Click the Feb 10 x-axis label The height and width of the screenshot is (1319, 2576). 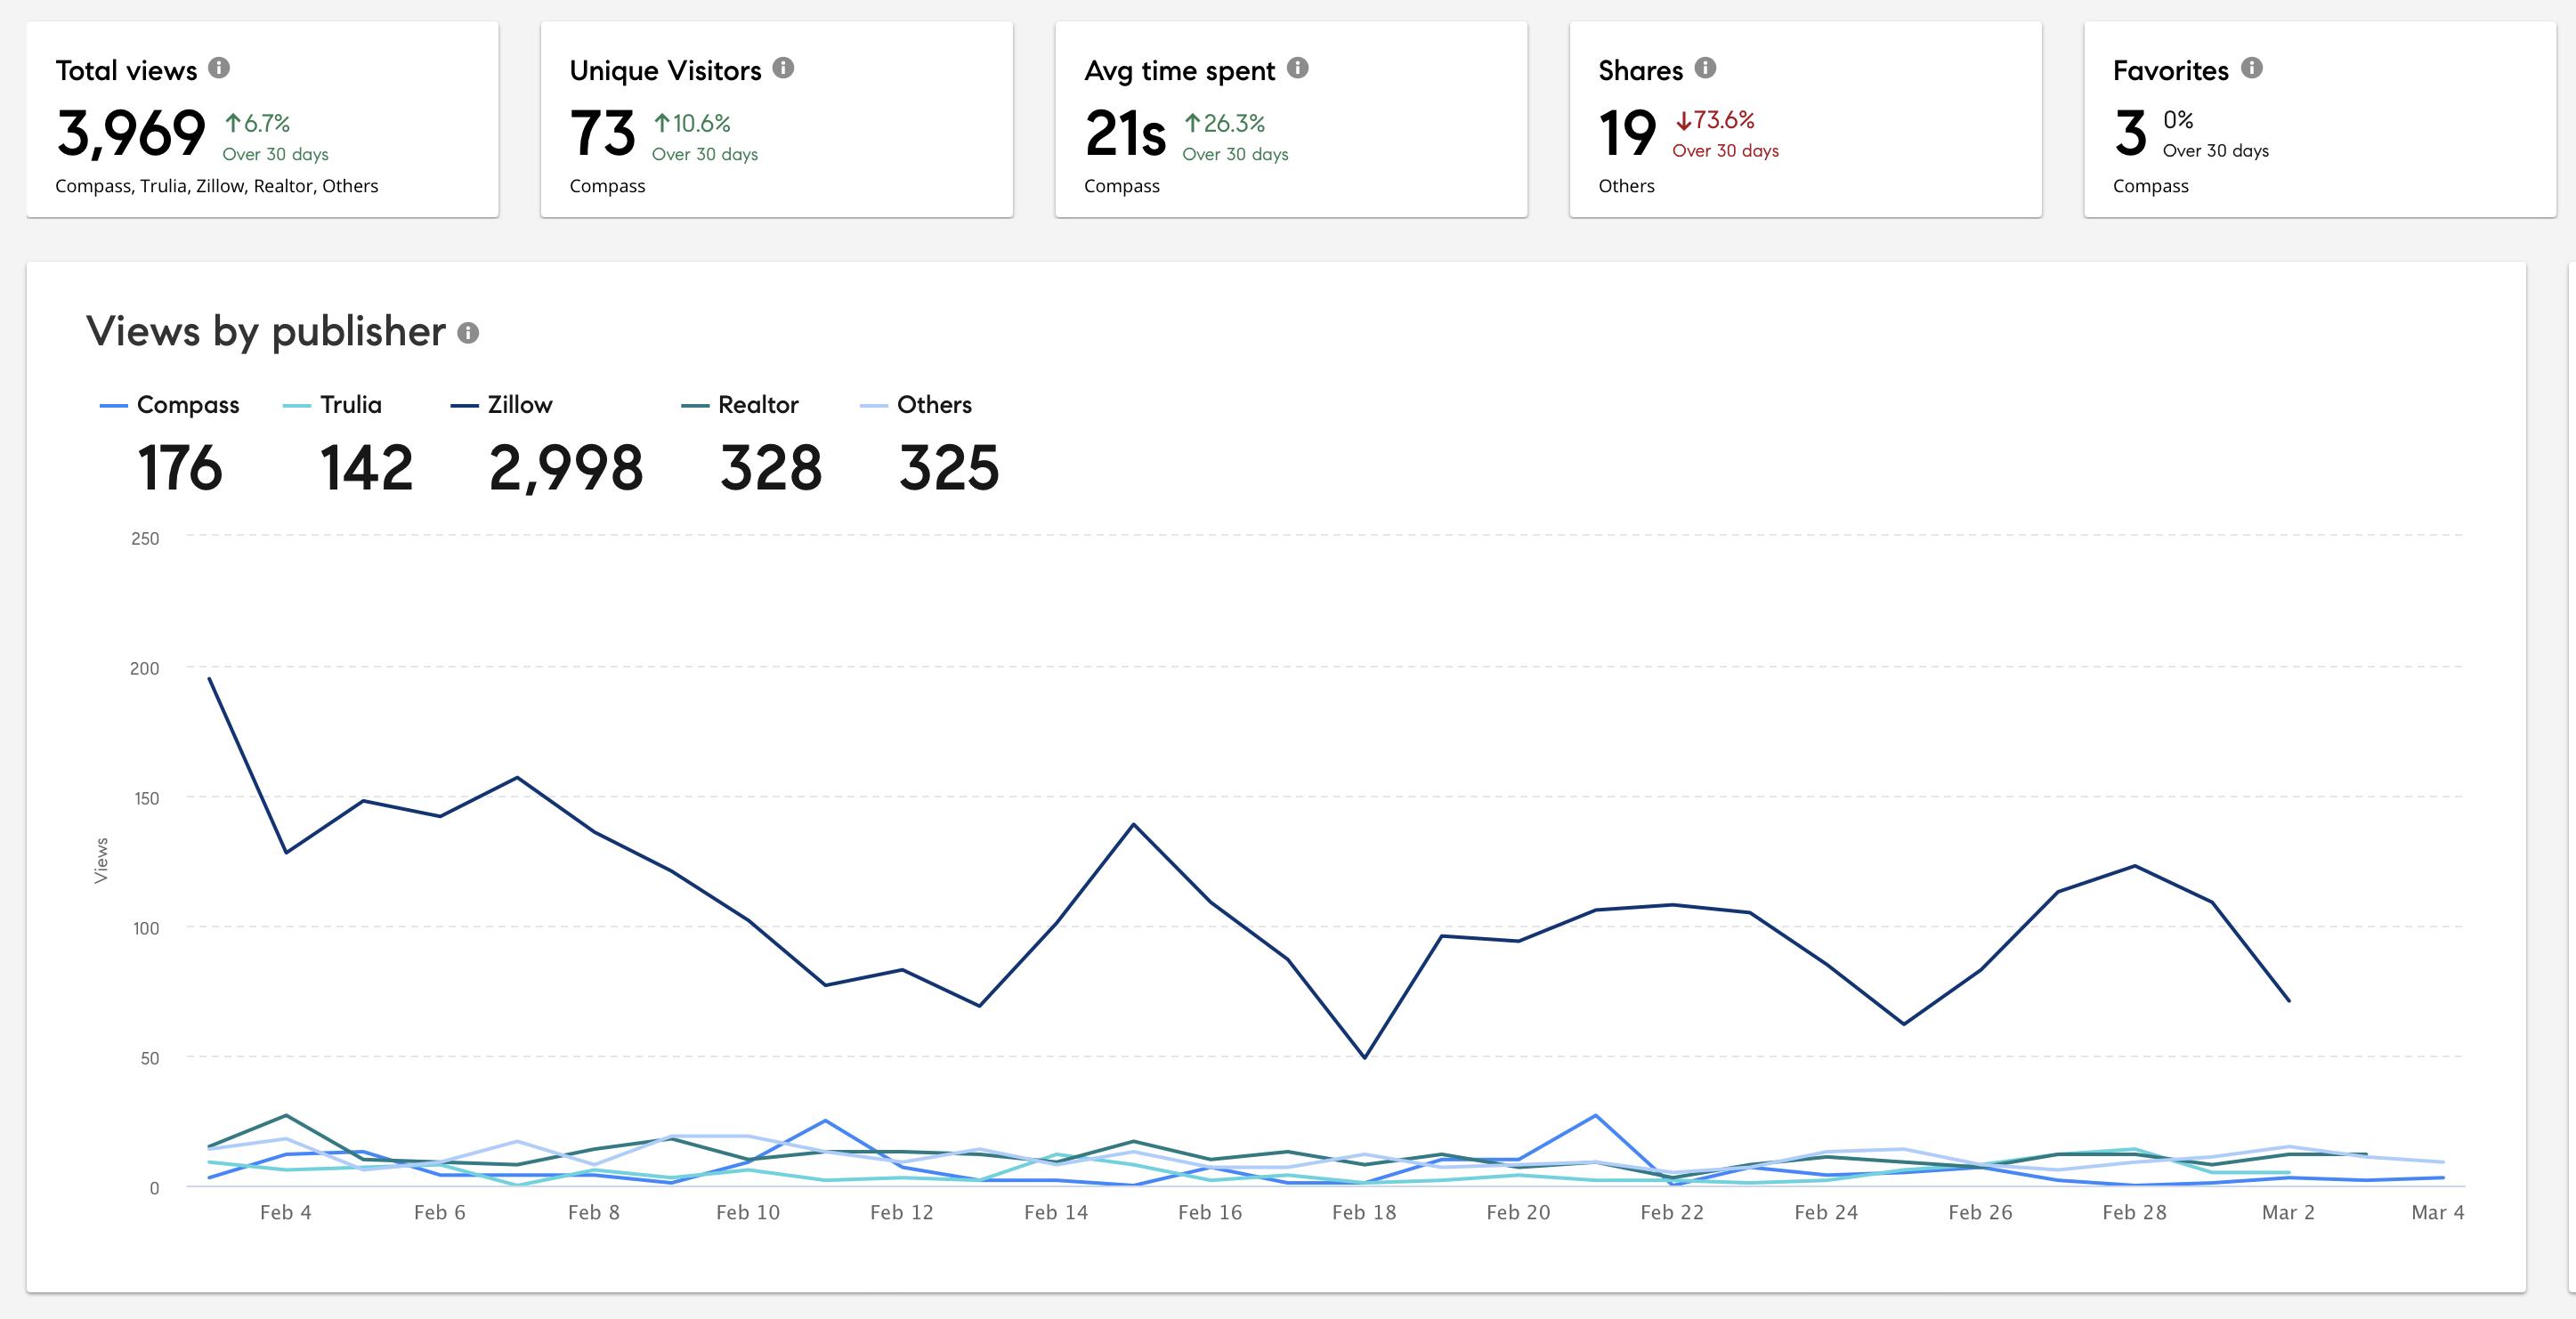tap(747, 1213)
